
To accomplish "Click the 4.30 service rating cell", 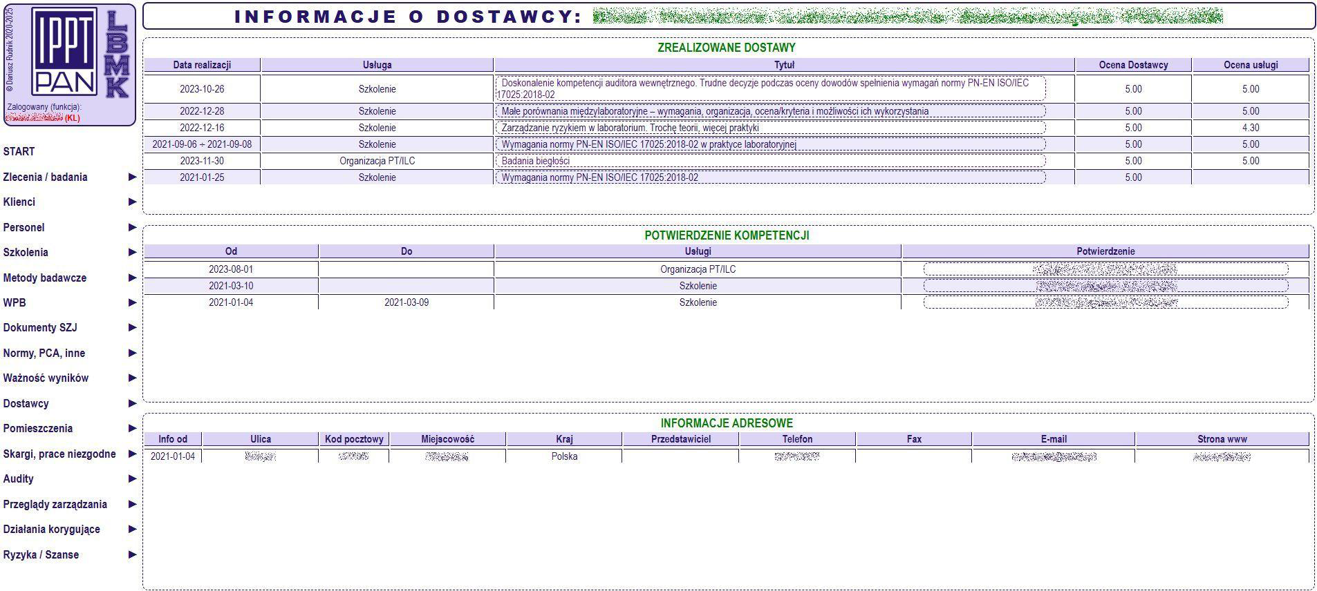I will point(1251,128).
